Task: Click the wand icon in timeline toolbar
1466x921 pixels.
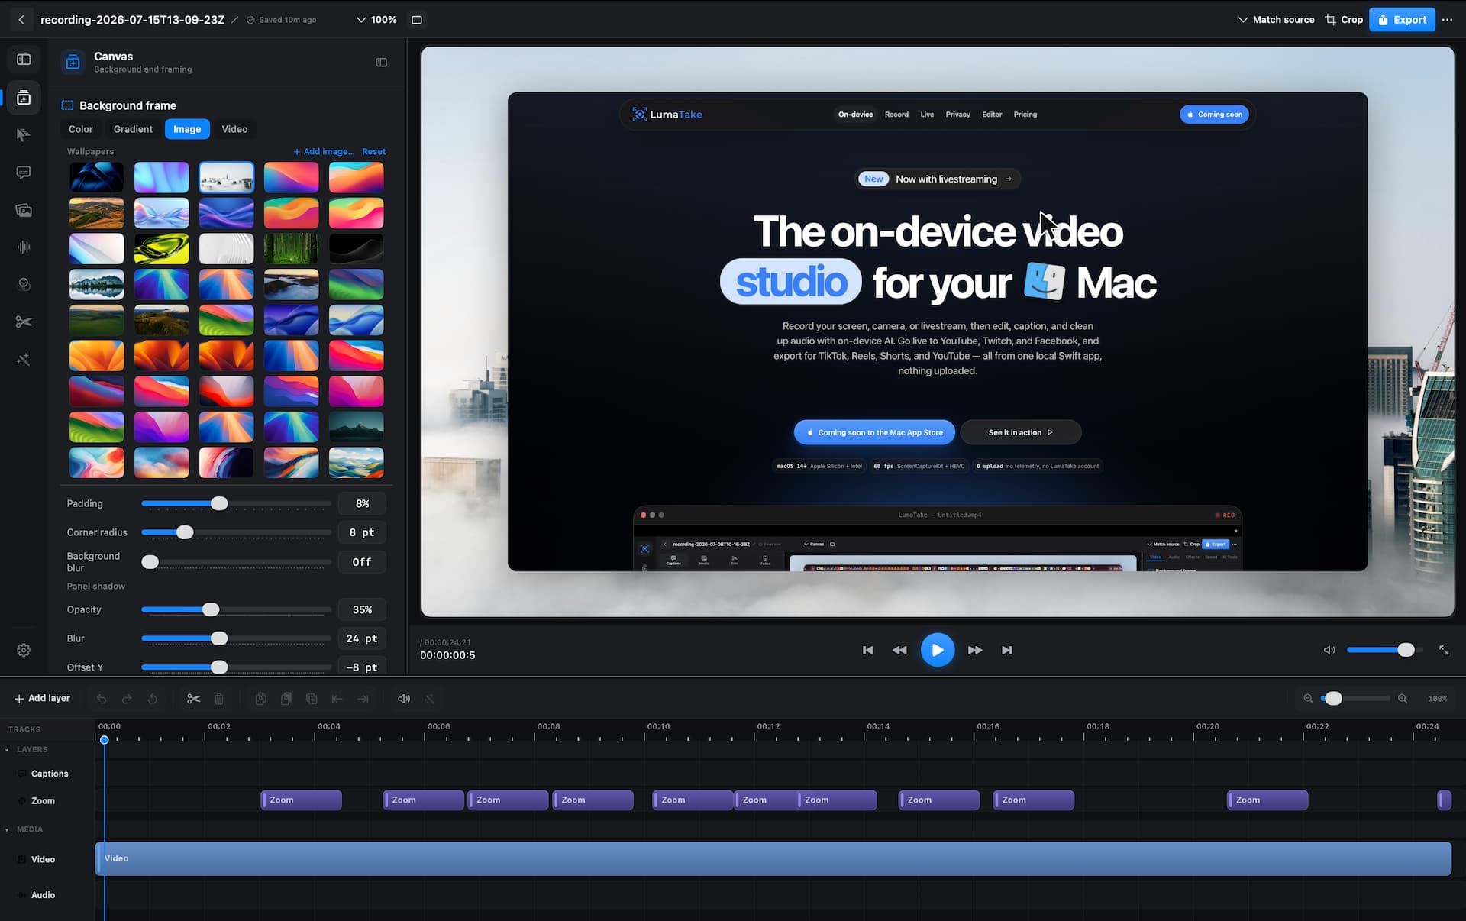Action: [429, 699]
